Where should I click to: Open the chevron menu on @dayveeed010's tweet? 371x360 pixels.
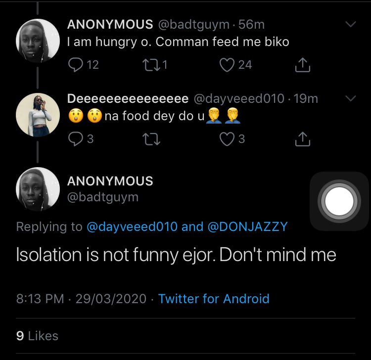(350, 99)
